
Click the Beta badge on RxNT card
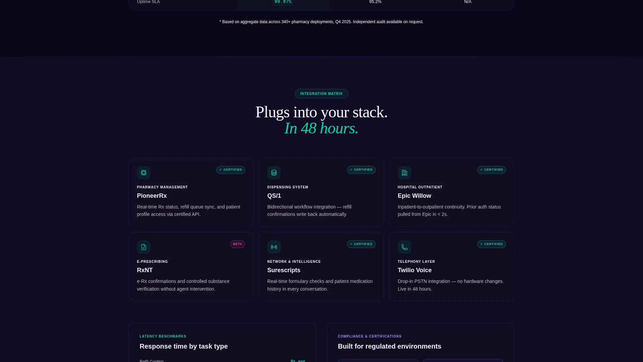tap(237, 244)
